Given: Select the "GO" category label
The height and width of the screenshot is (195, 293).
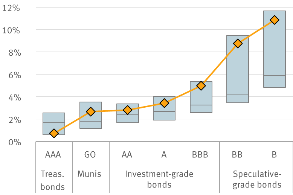Looking at the screenshot, I should click(x=90, y=154).
